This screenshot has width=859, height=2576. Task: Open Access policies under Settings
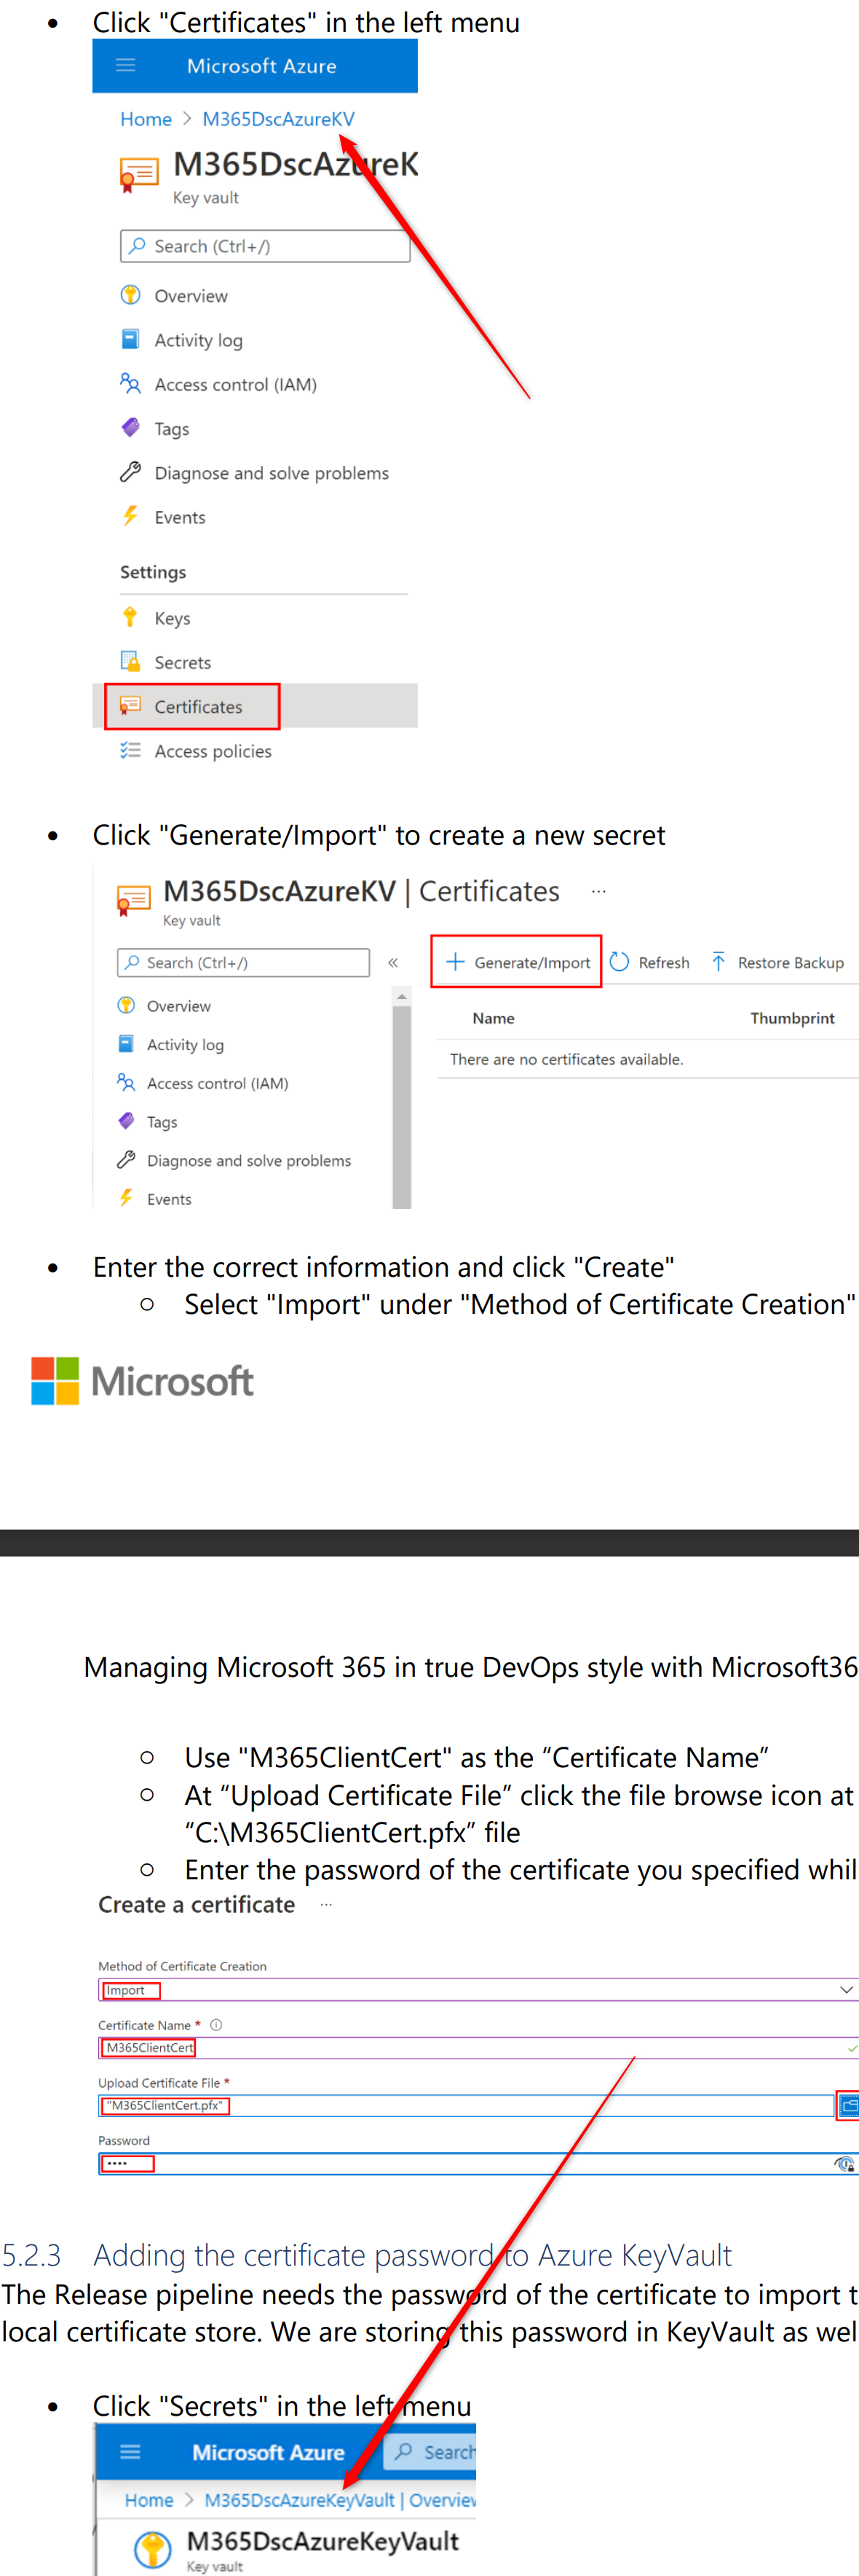point(213,751)
